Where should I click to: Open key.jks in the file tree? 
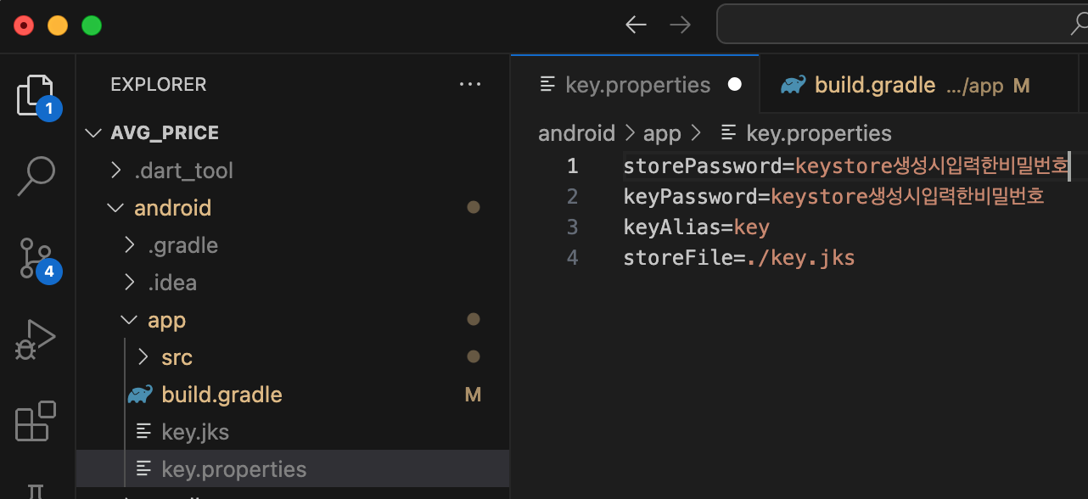coord(293,432)
